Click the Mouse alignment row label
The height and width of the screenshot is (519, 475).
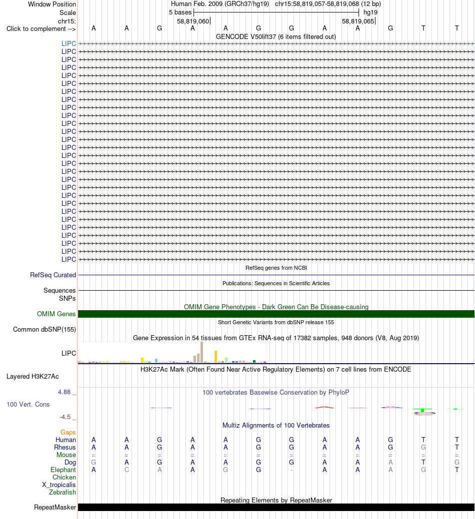66,455
